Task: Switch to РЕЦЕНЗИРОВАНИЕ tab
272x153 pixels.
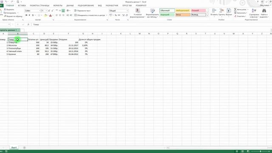Action: pyautogui.click(x=86, y=6)
